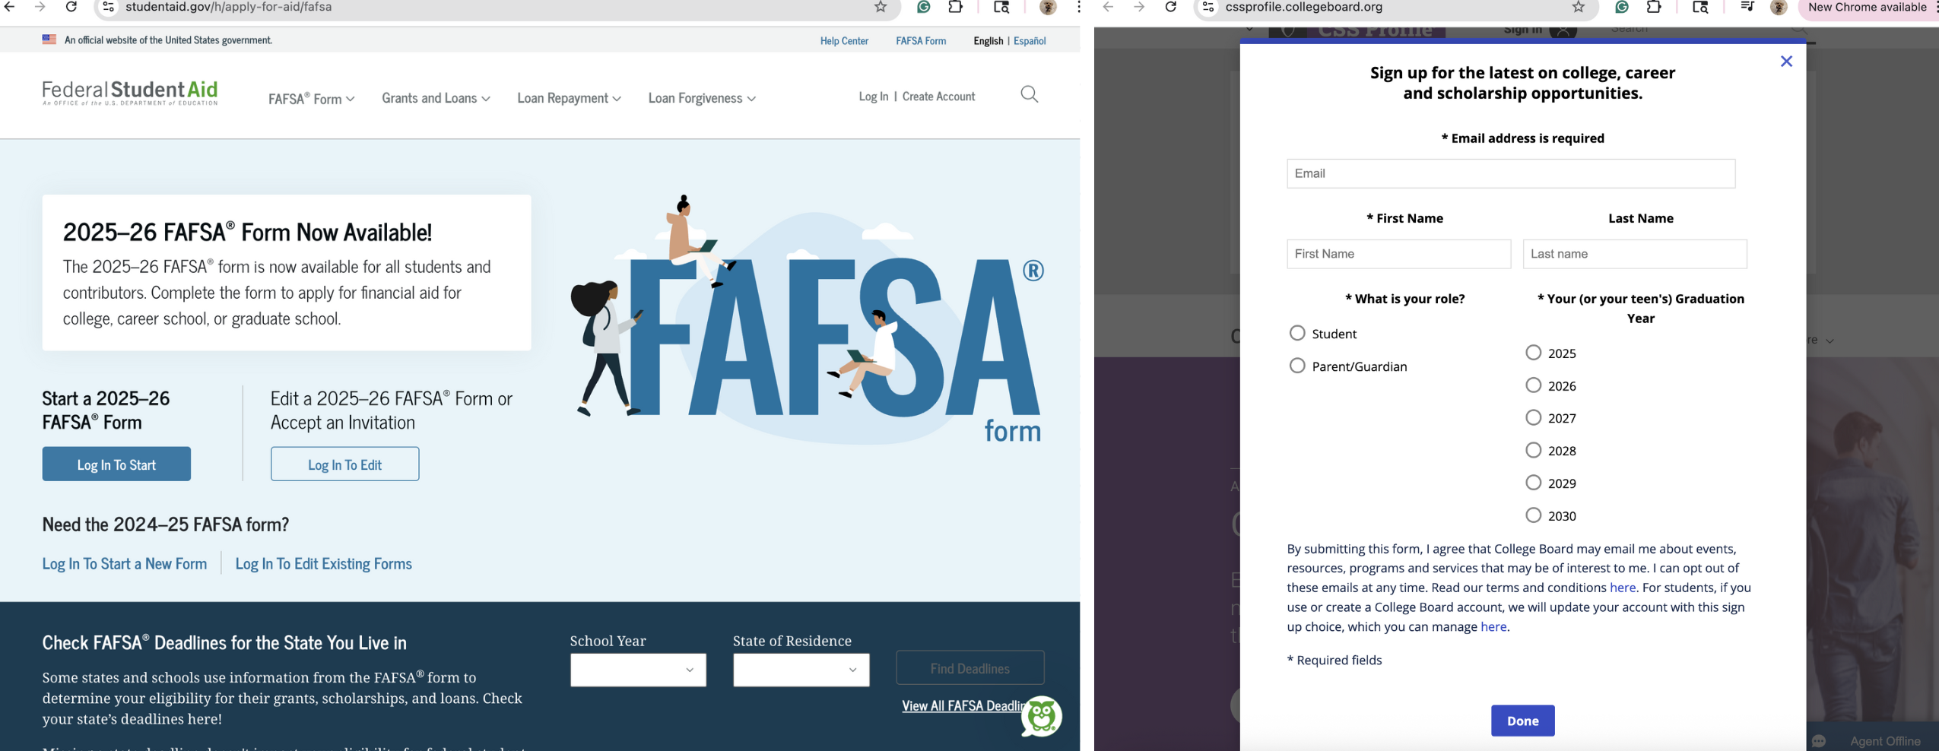Choose graduation year 2030

pyautogui.click(x=1534, y=515)
